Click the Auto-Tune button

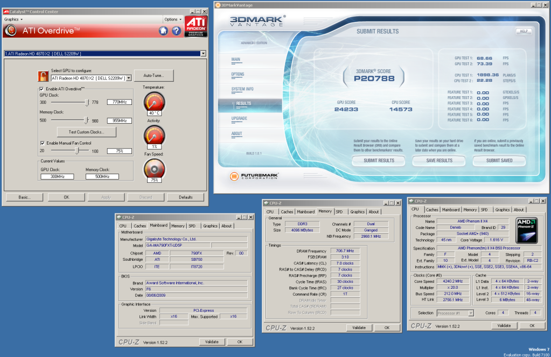pos(154,75)
